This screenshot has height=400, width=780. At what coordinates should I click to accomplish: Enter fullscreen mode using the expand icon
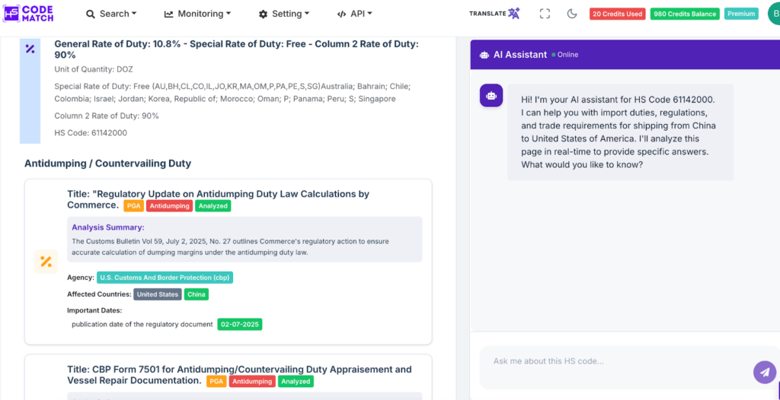(x=545, y=14)
